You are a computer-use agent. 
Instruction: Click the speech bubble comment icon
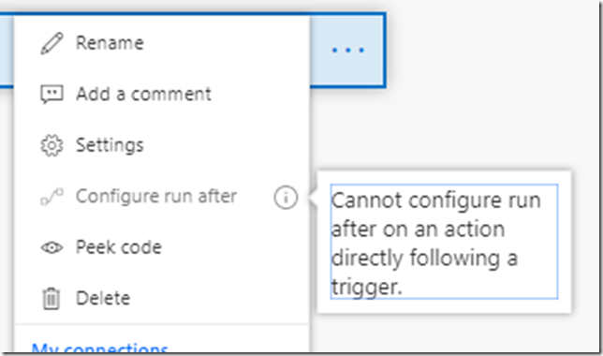pyautogui.click(x=51, y=94)
